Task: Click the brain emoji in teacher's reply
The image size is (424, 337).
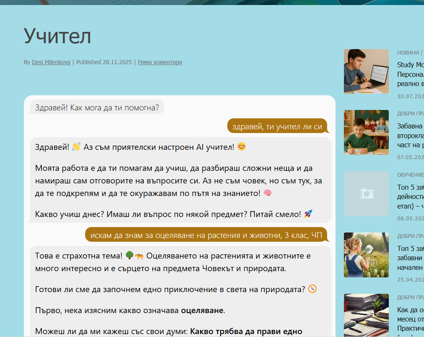Action: pyautogui.click(x=268, y=193)
